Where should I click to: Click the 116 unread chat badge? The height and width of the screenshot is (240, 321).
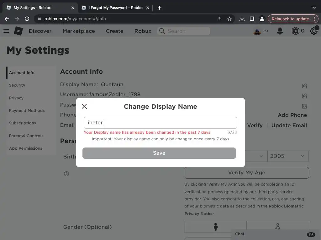click(x=311, y=235)
